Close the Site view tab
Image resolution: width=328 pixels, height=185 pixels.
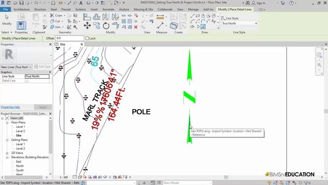pyautogui.click(x=82, y=44)
